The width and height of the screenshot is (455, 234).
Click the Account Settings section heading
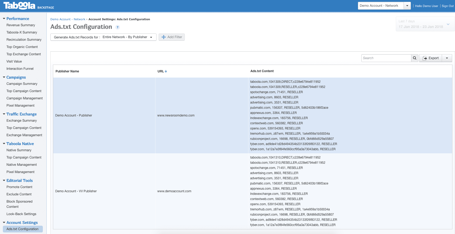click(22, 223)
